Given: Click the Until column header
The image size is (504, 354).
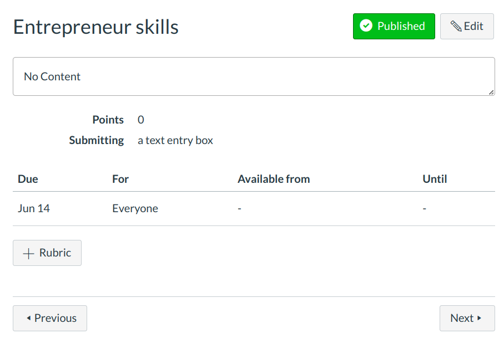Looking at the screenshot, I should [435, 179].
